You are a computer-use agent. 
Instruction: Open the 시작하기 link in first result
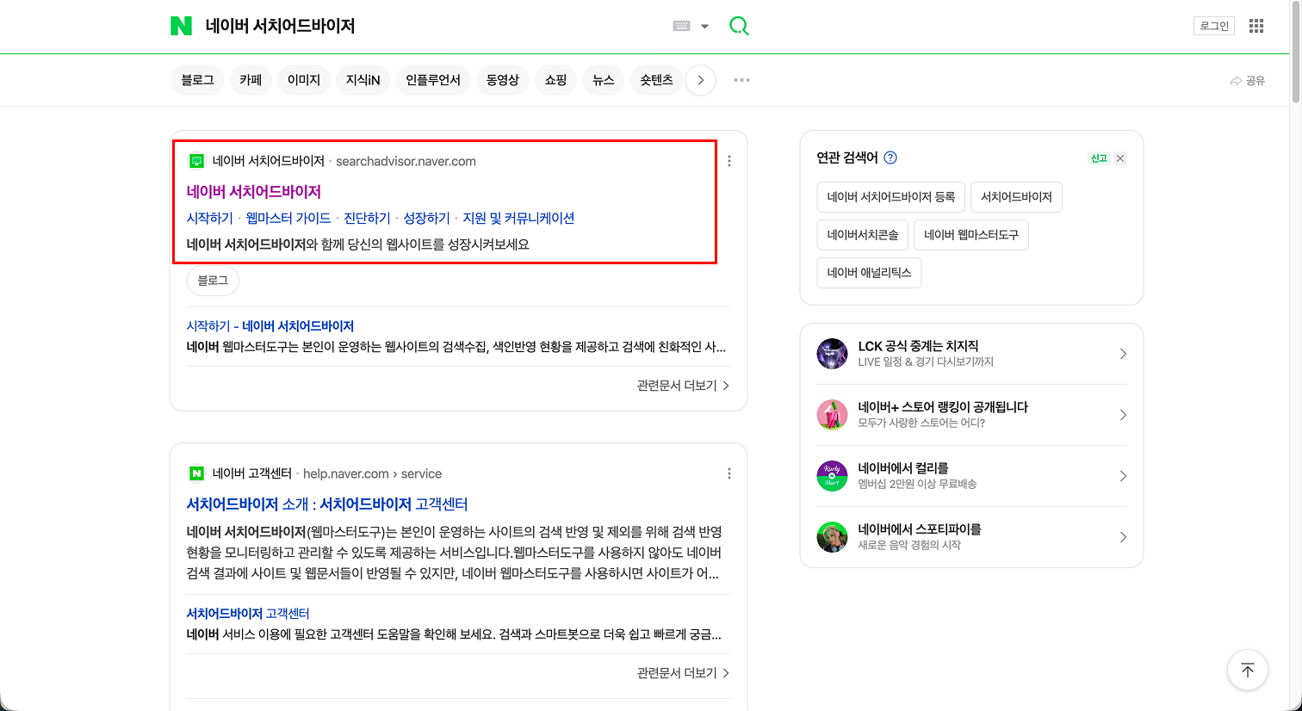pos(208,218)
